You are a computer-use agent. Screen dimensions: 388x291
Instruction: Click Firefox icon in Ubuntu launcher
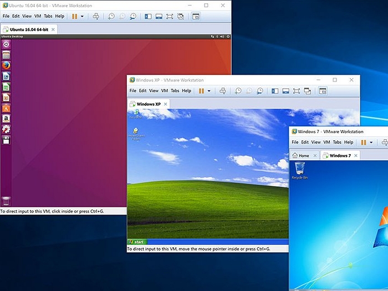pyautogui.click(x=6, y=65)
